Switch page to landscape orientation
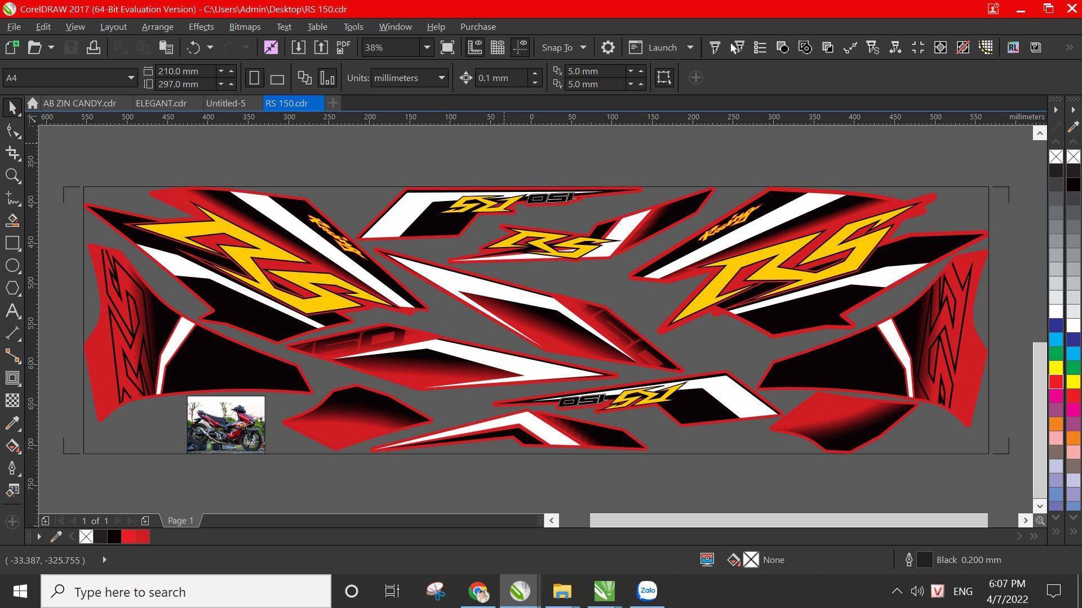This screenshot has width=1082, height=608. click(277, 78)
